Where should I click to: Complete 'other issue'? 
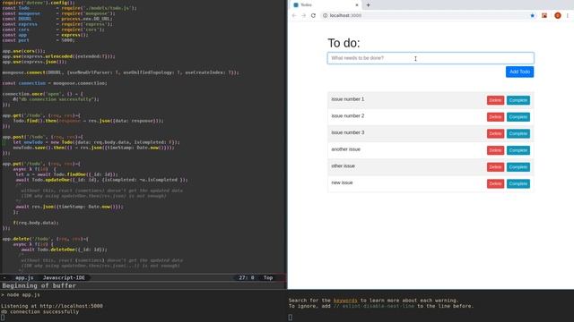(518, 167)
